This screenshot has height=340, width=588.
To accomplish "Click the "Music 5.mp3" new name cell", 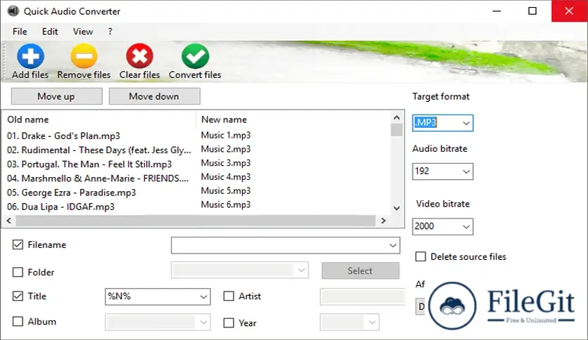I will click(x=226, y=190).
